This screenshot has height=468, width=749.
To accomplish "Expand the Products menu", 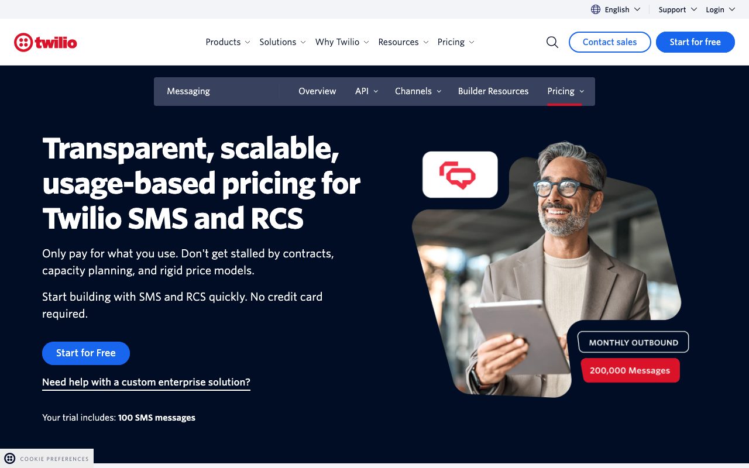I will click(228, 42).
